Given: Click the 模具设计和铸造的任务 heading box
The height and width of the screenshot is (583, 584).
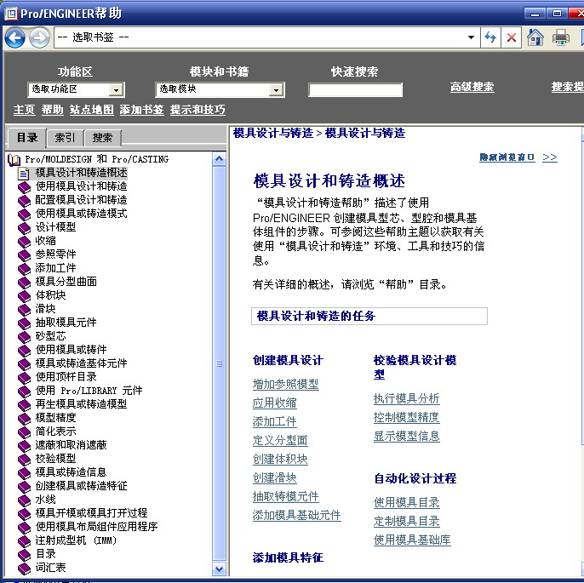Looking at the screenshot, I should pyautogui.click(x=369, y=316).
